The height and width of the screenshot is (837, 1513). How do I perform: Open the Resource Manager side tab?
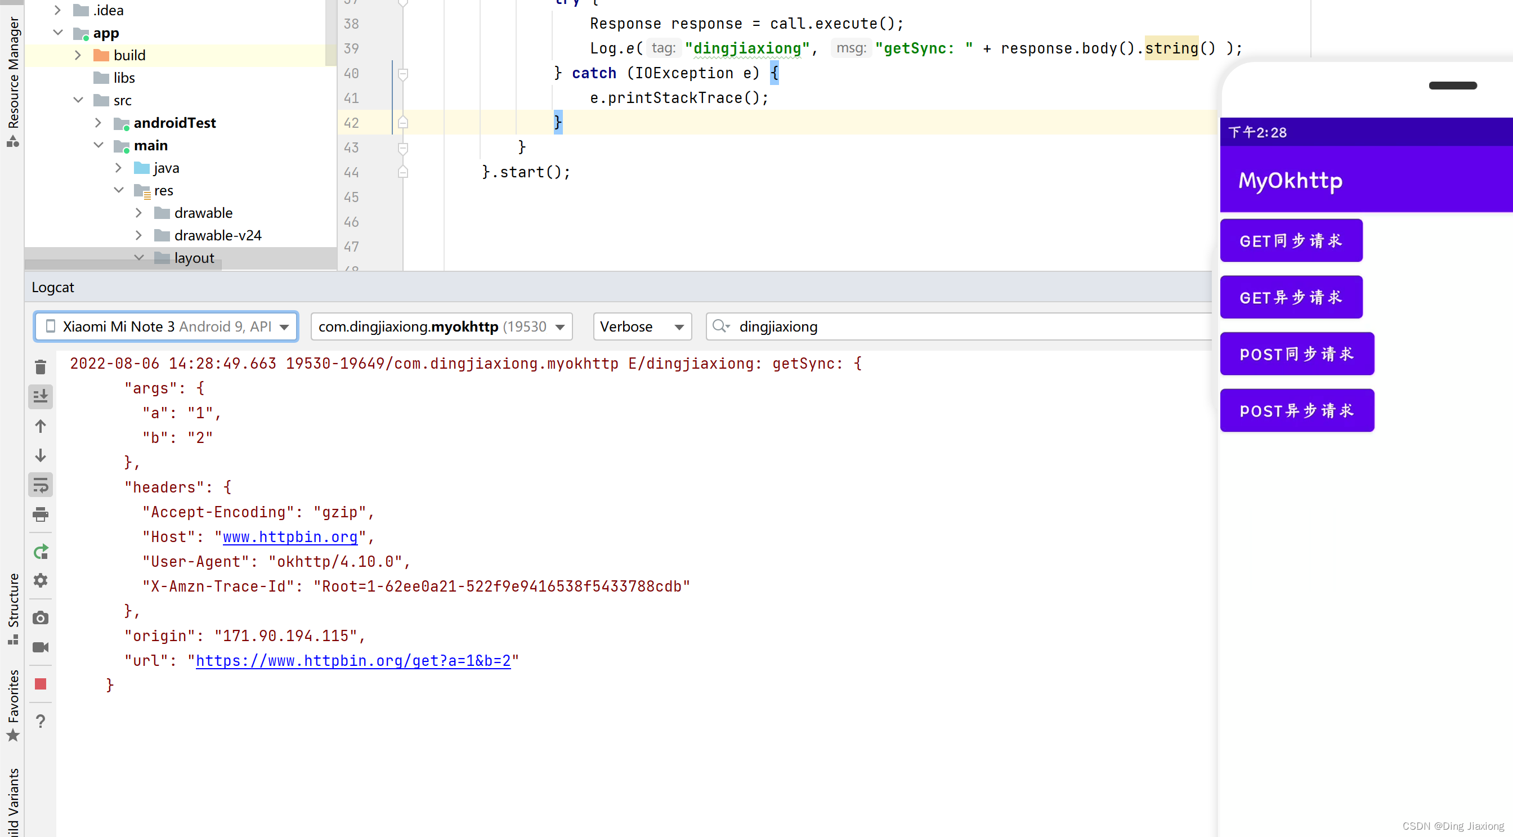13,81
